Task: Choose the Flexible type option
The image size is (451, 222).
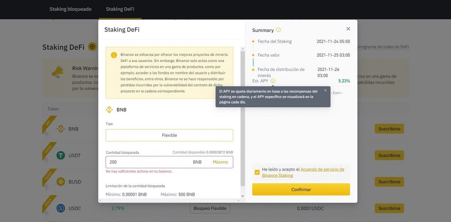Action: click(169, 135)
